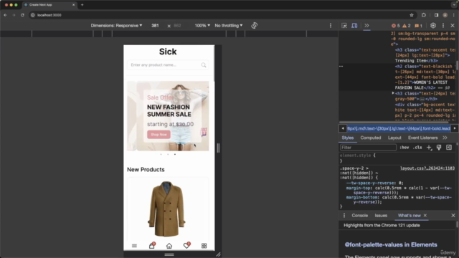Open the 100% zoom dropdown
This screenshot has height=258, width=459.
click(202, 26)
